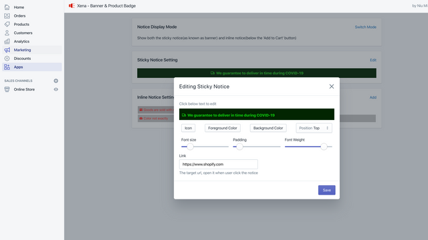Click the Home house icon in sidebar

7,7
